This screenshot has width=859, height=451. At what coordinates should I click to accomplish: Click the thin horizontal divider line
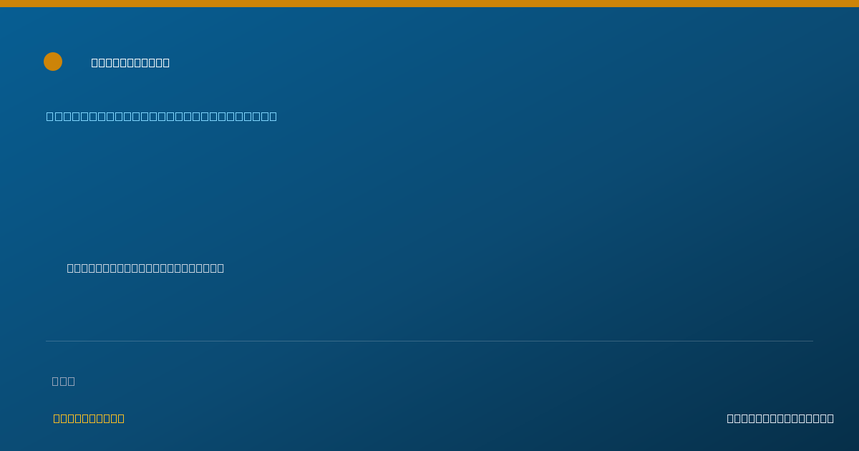click(x=429, y=341)
